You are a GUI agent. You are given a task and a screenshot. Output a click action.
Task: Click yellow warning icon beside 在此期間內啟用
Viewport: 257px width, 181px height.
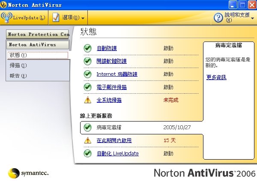click(88, 140)
